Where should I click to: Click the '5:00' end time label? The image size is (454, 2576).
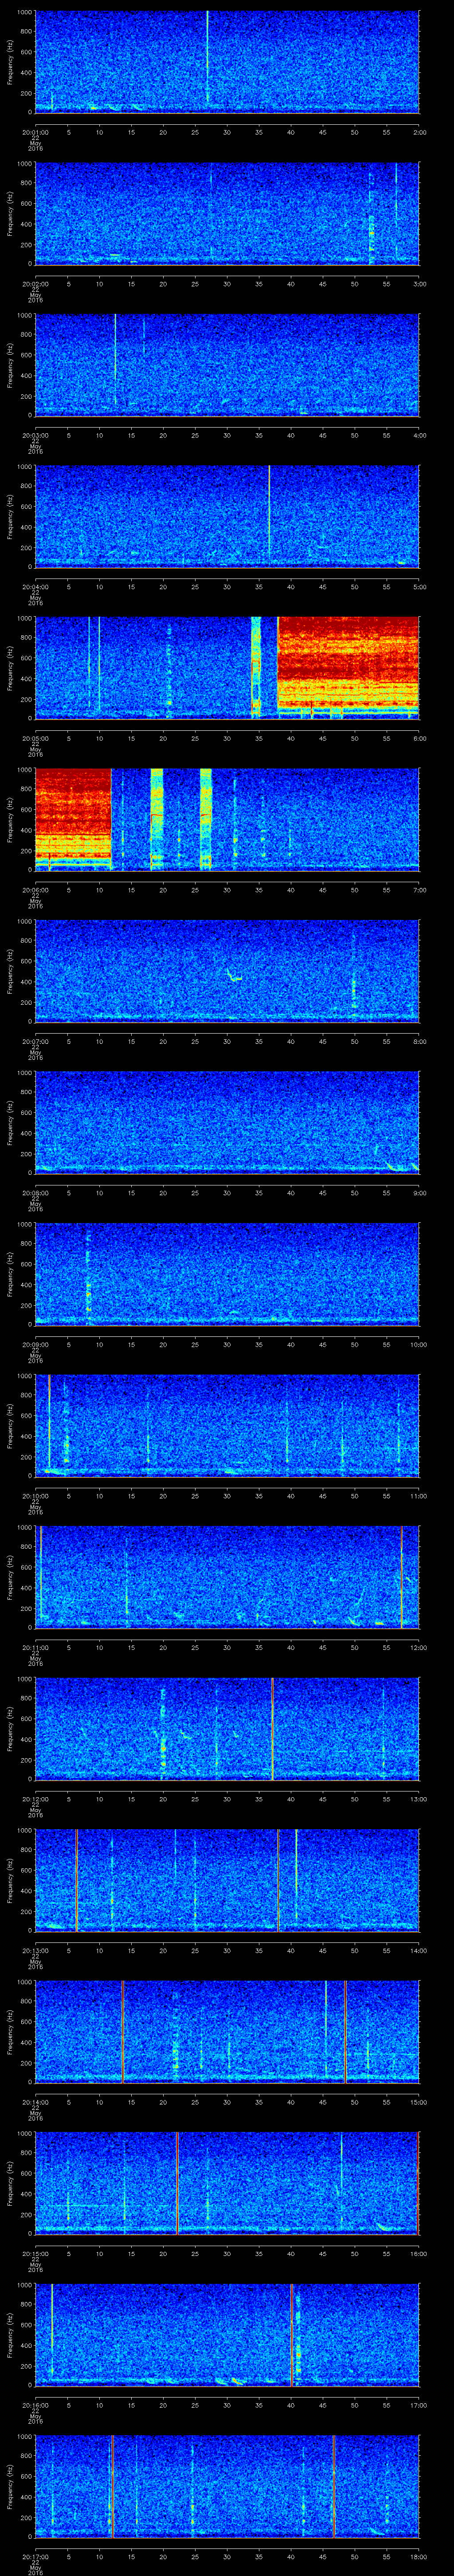click(419, 586)
